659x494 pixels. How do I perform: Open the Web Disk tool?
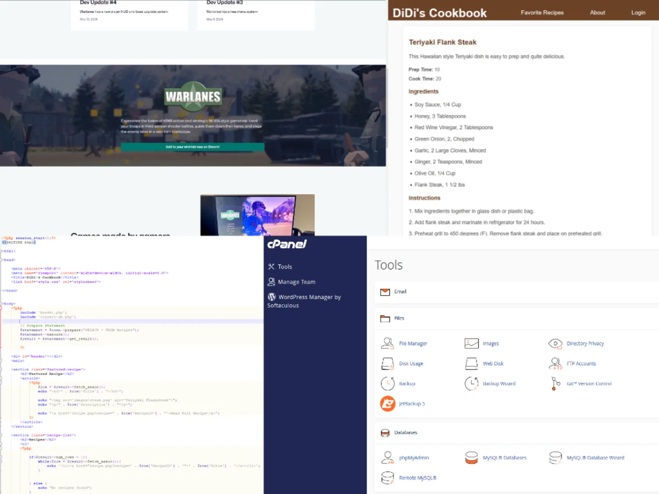pyautogui.click(x=493, y=364)
